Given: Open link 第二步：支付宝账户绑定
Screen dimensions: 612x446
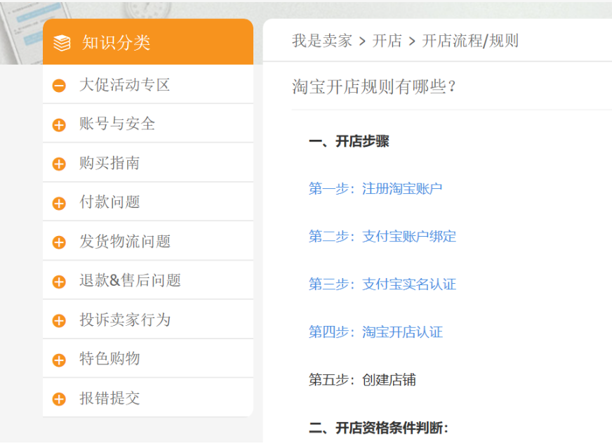Looking at the screenshot, I should coord(382,236).
